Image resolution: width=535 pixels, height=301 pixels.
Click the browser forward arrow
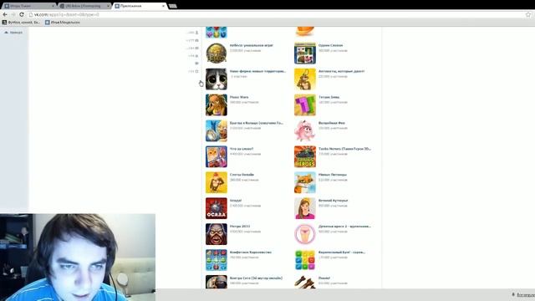click(13, 15)
